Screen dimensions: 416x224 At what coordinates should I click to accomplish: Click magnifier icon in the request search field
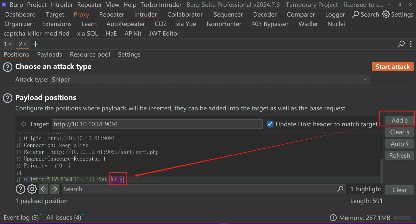[341, 189]
